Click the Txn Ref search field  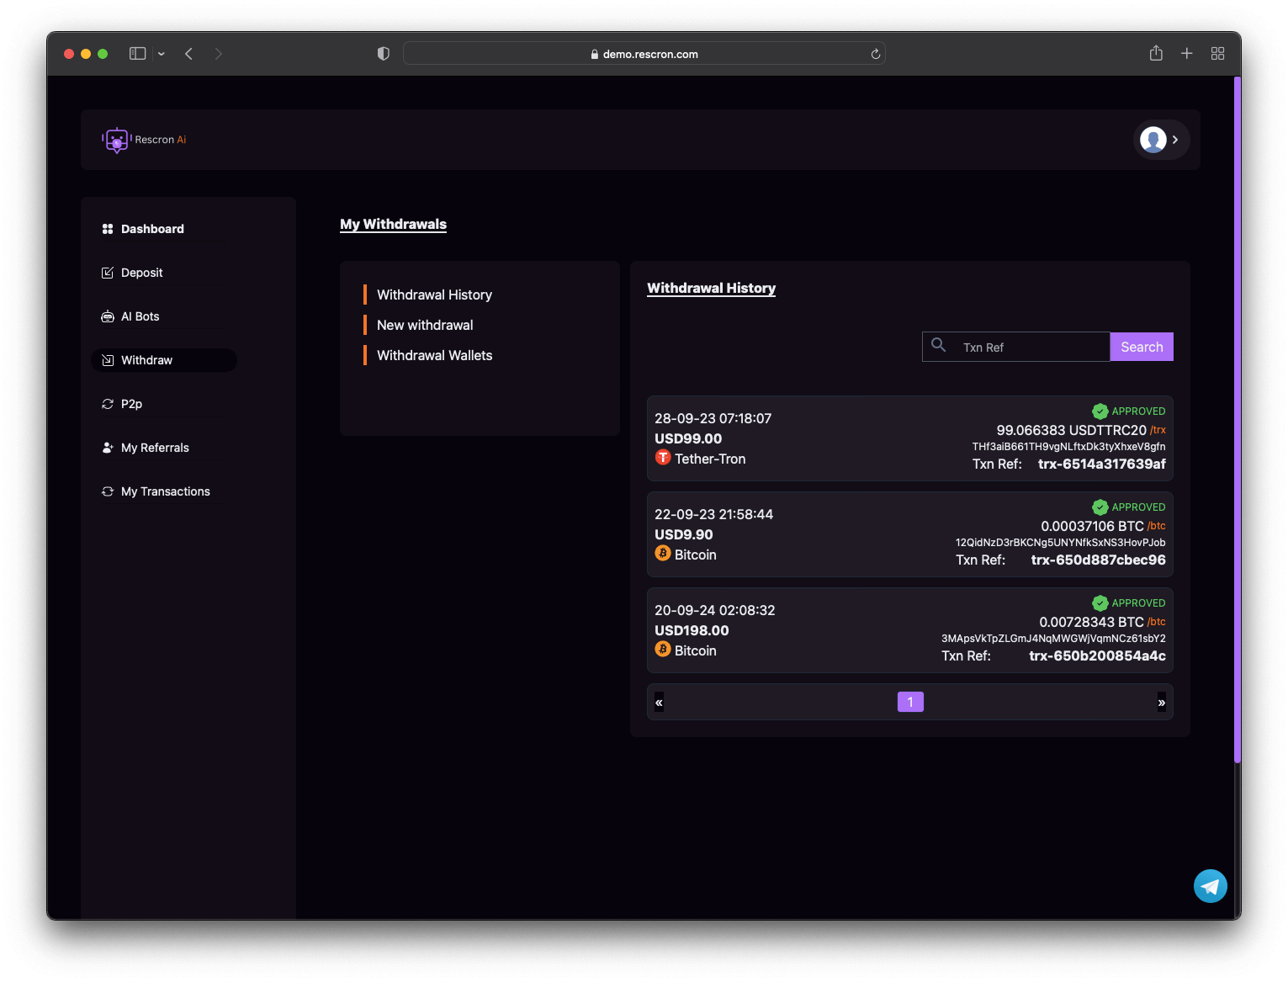coord(1031,347)
